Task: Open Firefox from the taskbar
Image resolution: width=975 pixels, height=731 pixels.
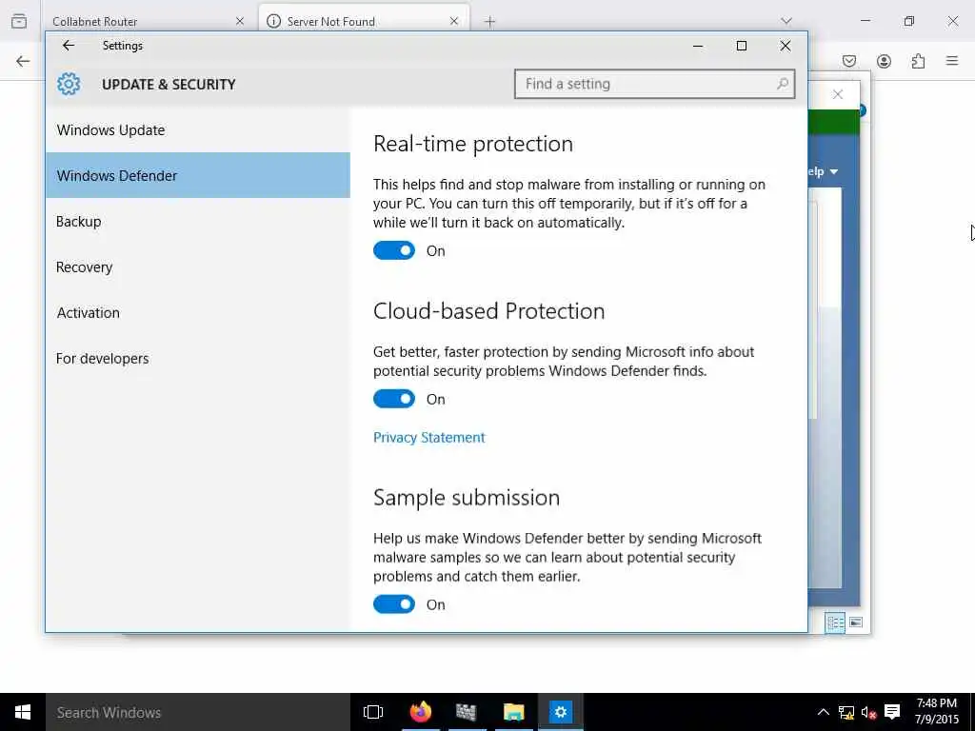Action: click(420, 712)
